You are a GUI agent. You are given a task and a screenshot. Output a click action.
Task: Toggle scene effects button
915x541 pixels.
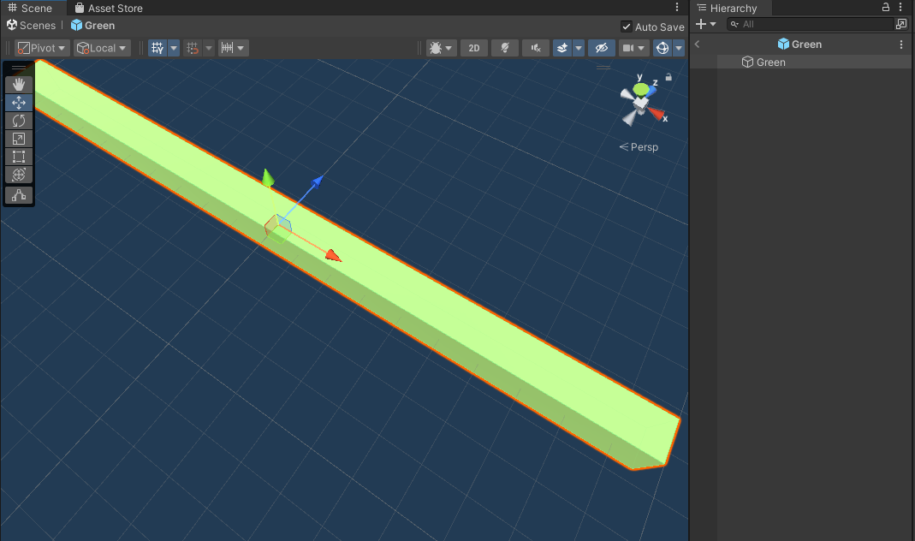pos(562,48)
